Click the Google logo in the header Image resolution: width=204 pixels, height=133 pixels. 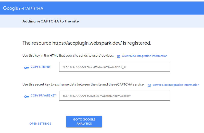tap(10, 8)
